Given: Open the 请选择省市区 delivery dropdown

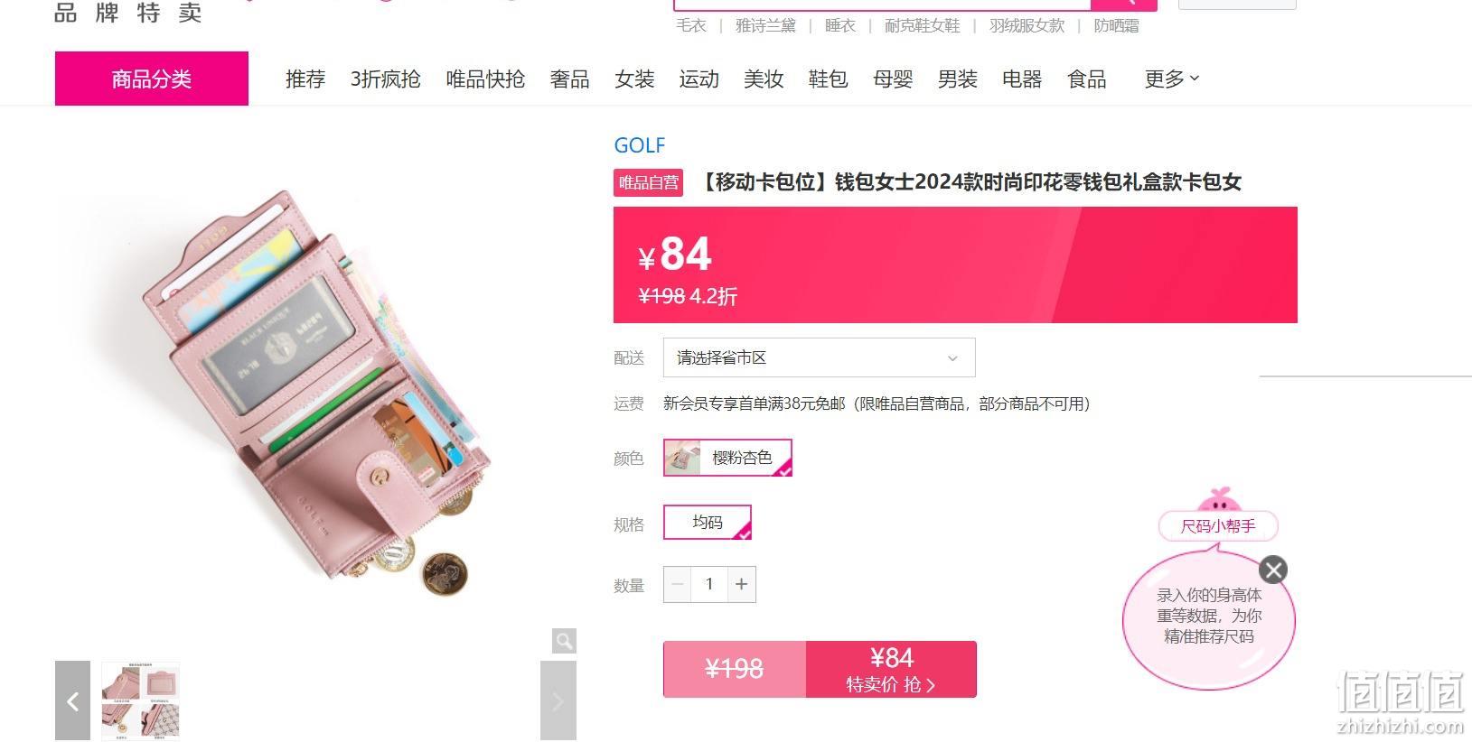Looking at the screenshot, I should pos(819,357).
